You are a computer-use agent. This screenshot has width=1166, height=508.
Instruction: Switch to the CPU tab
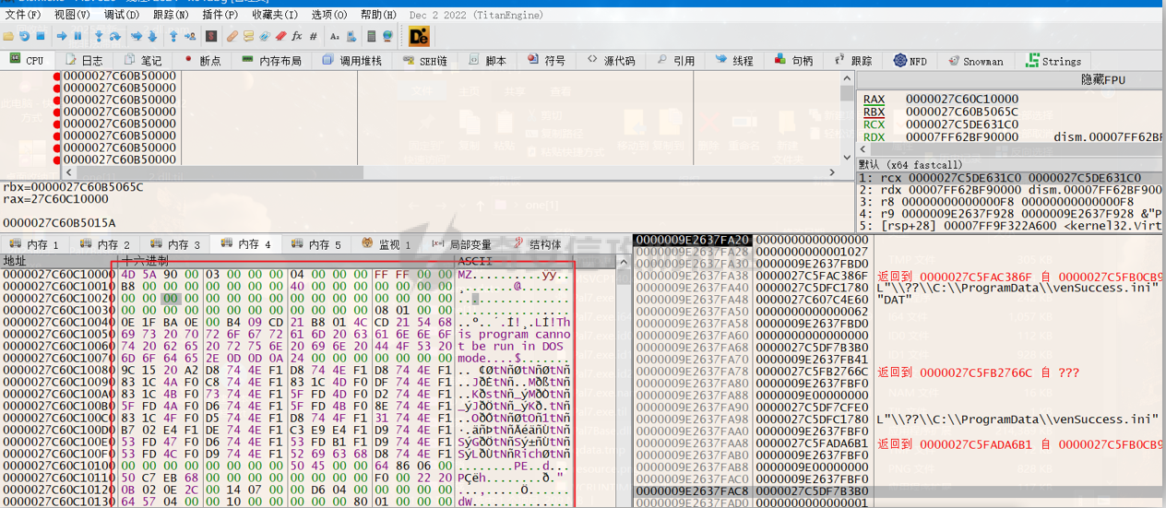26,60
